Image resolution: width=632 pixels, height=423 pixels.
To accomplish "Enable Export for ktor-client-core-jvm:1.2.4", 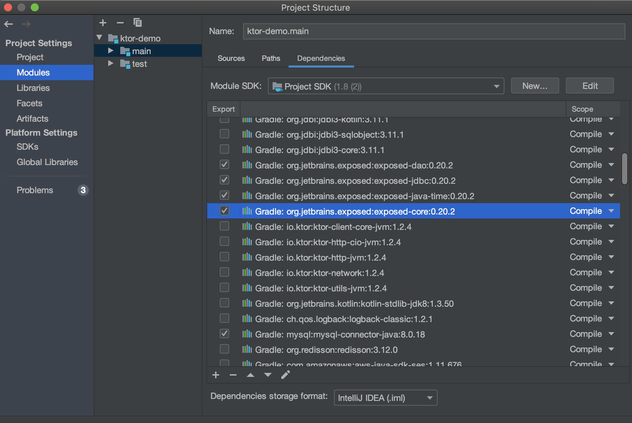I will [x=224, y=226].
